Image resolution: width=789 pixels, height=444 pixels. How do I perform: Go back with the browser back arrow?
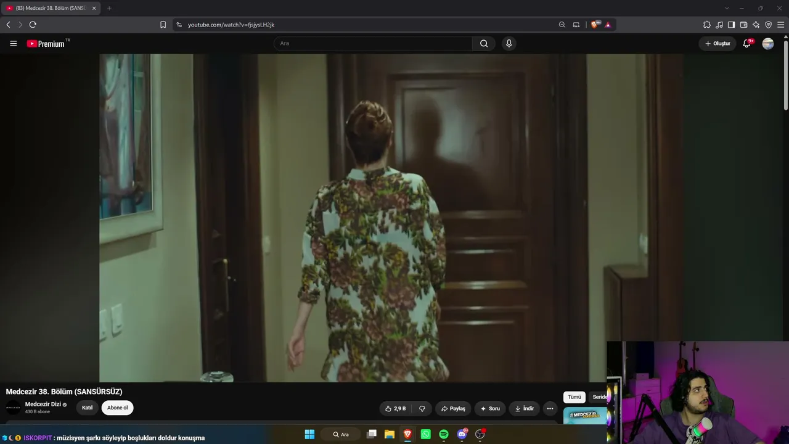pos(8,25)
